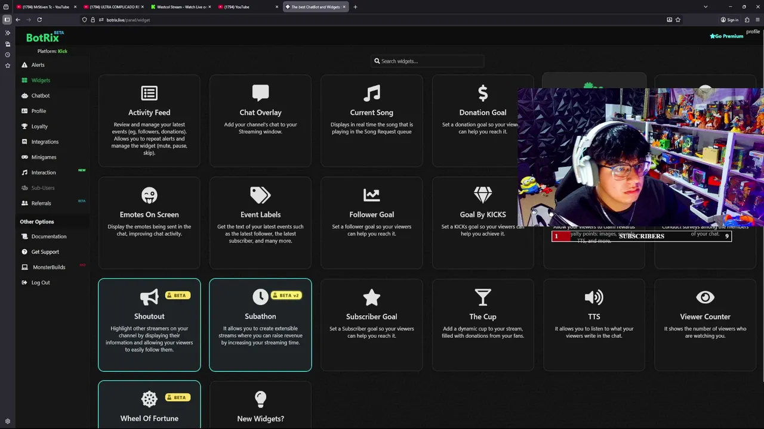The width and height of the screenshot is (764, 429).
Task: Click the Event Labels tag icon
Action: click(260, 195)
